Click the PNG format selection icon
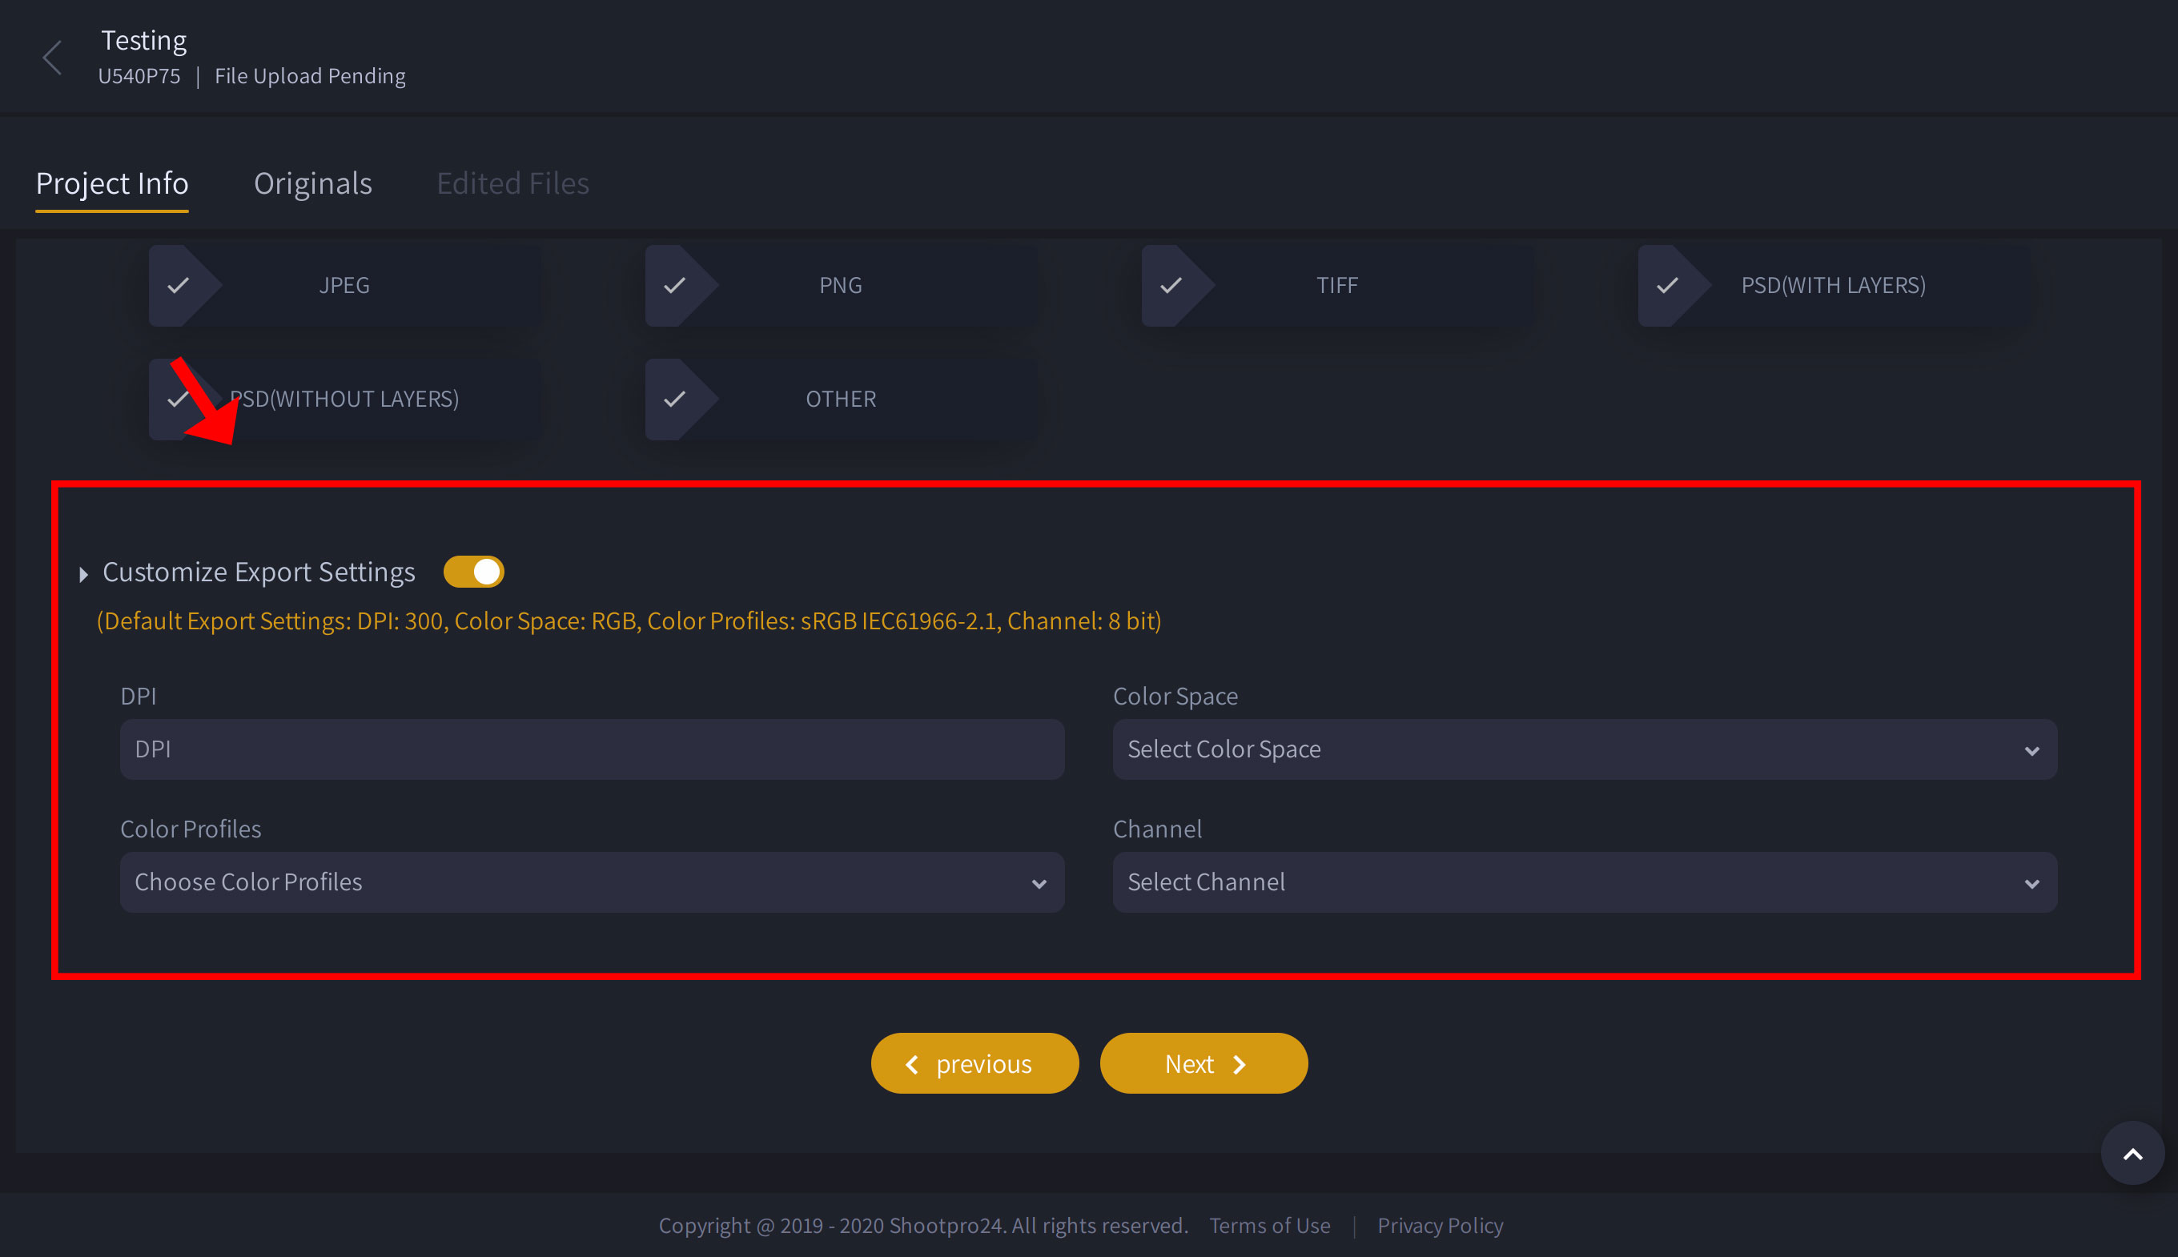 tap(672, 284)
